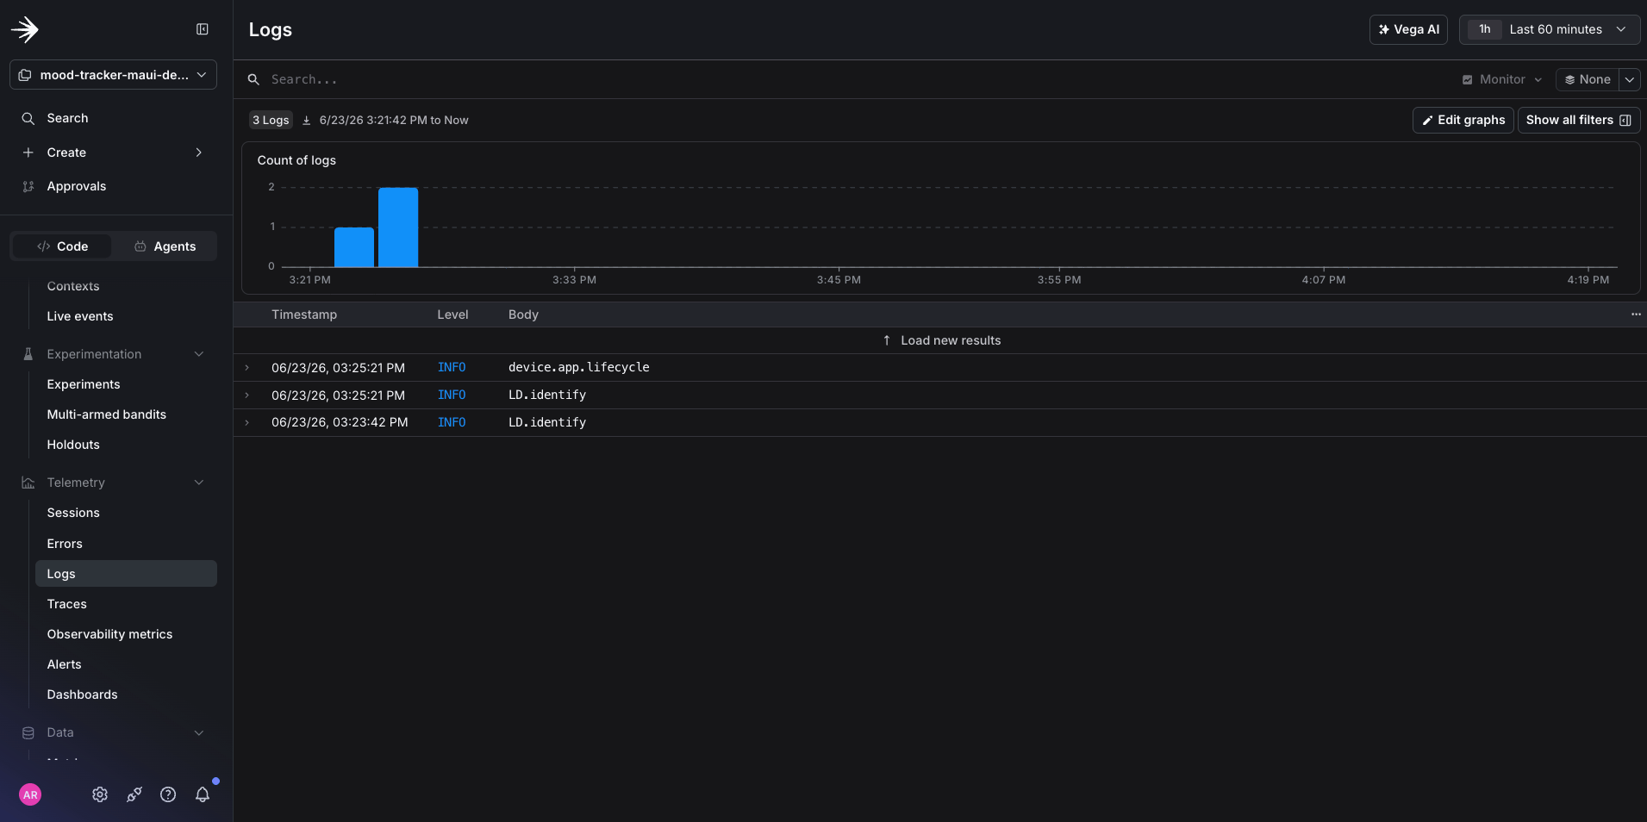This screenshot has width=1647, height=822.
Task: Click the rocket quickstart icon
Action: pyautogui.click(x=134, y=794)
